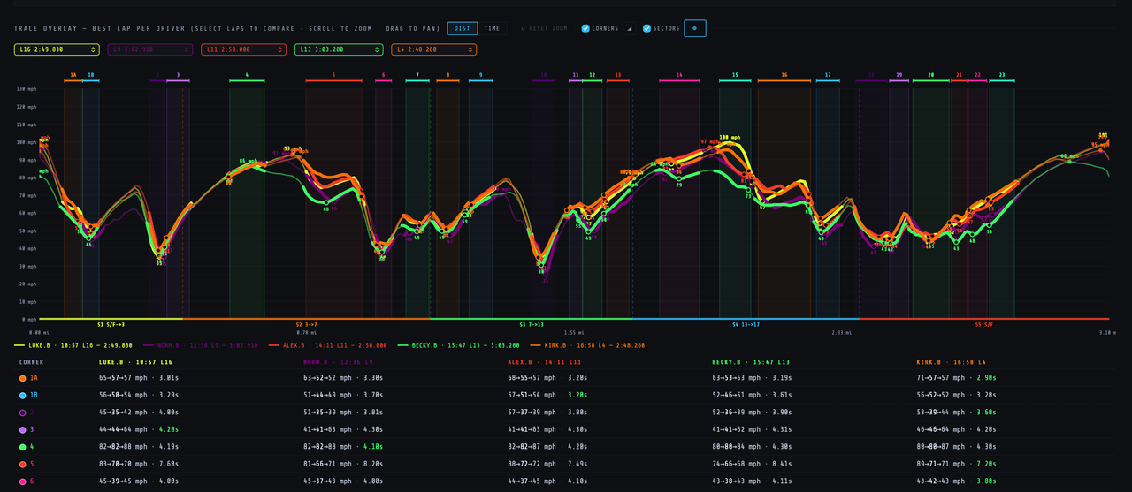Image resolution: width=1132 pixels, height=492 pixels.
Task: Switch the x-axis to DIST mode
Action: click(463, 28)
